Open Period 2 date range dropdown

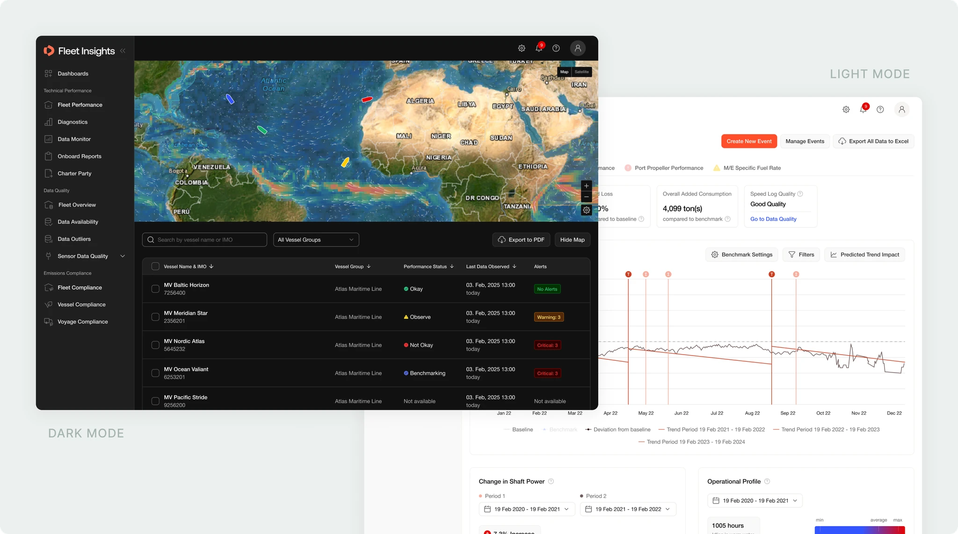point(628,509)
